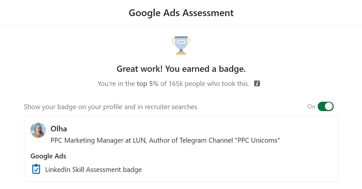362x189 pixels.
Task: Click the trophy icon
Action: (181, 45)
